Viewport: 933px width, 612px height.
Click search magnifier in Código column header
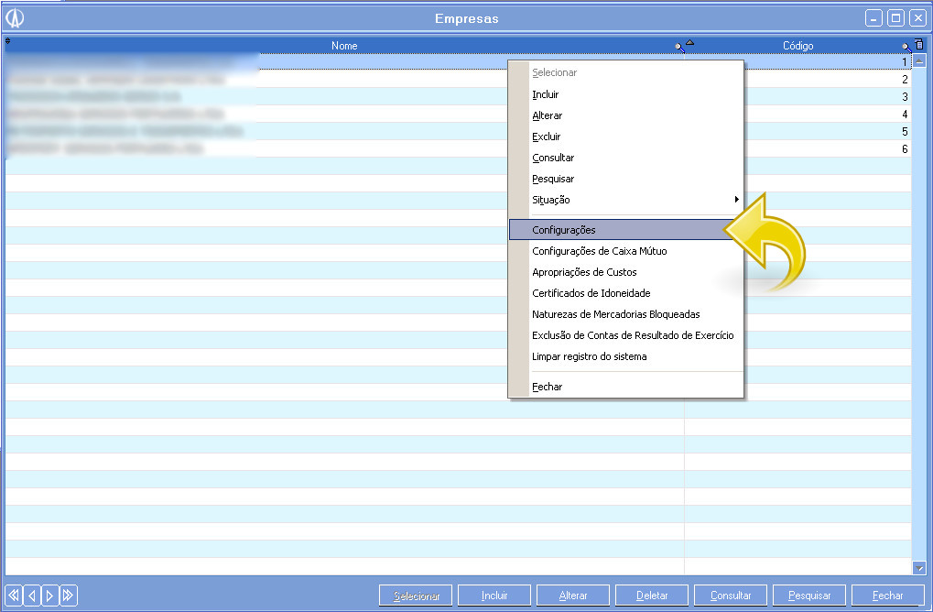tap(906, 46)
